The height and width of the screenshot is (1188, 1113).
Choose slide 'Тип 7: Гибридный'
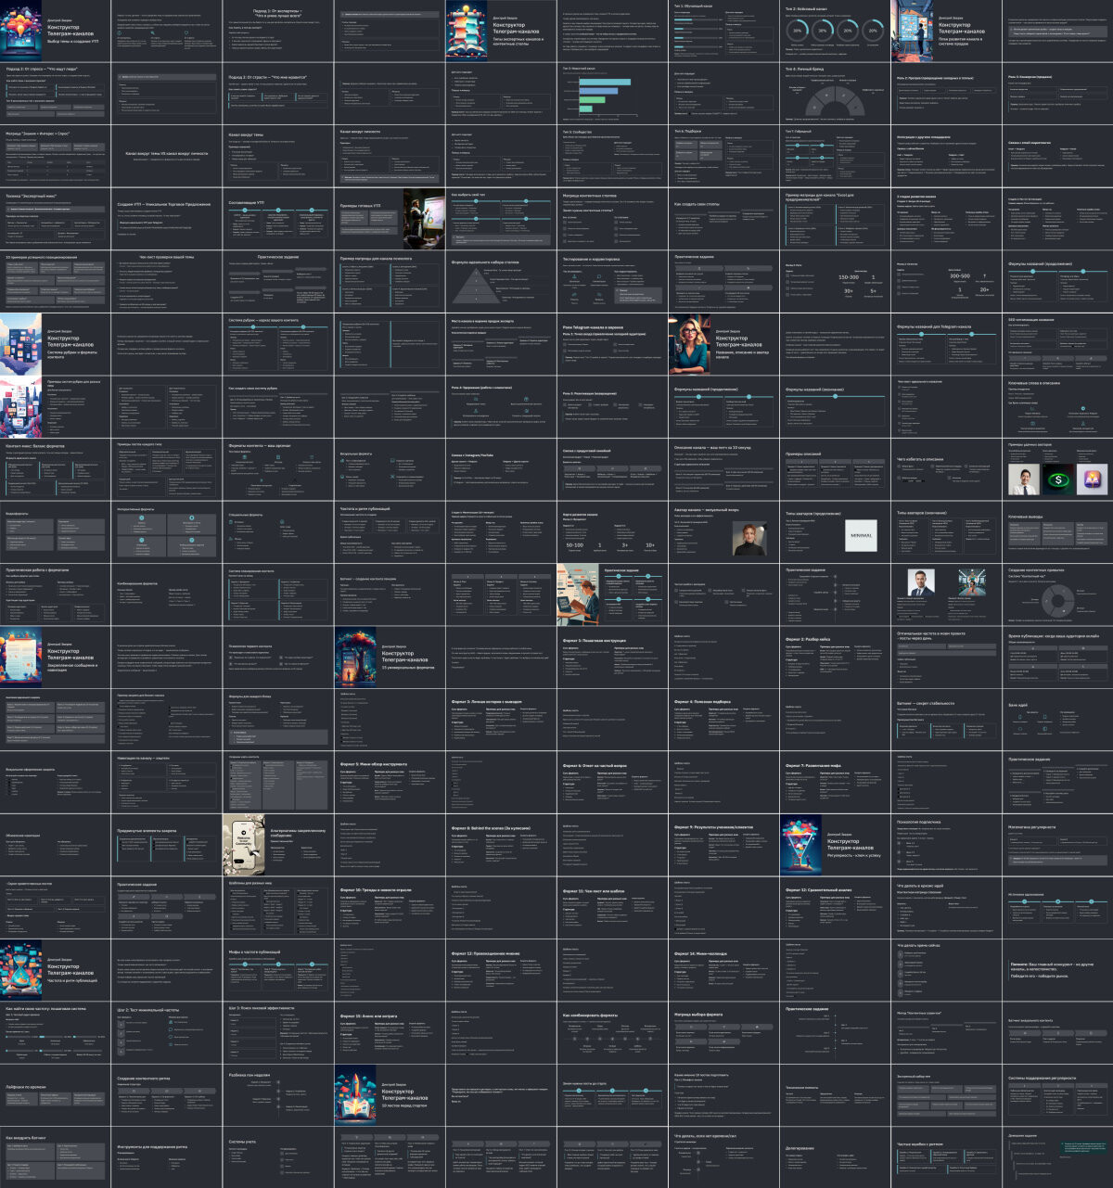[x=835, y=156]
